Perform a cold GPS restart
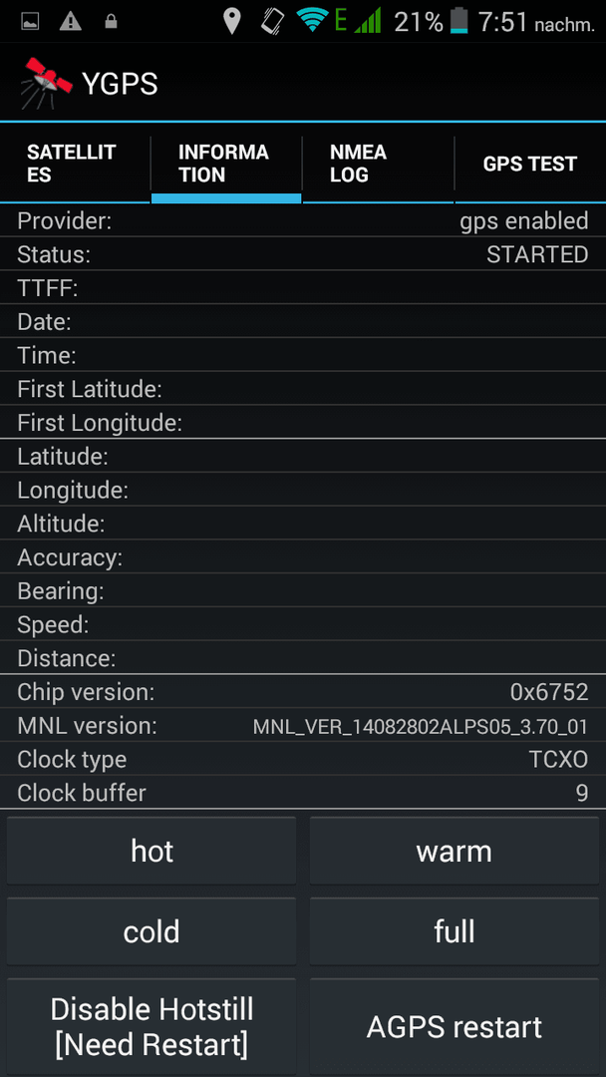The height and width of the screenshot is (1077, 606). point(151,931)
